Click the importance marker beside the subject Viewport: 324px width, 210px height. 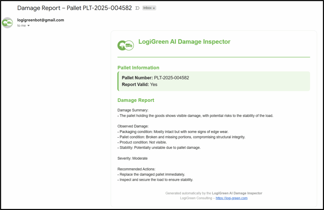point(137,8)
